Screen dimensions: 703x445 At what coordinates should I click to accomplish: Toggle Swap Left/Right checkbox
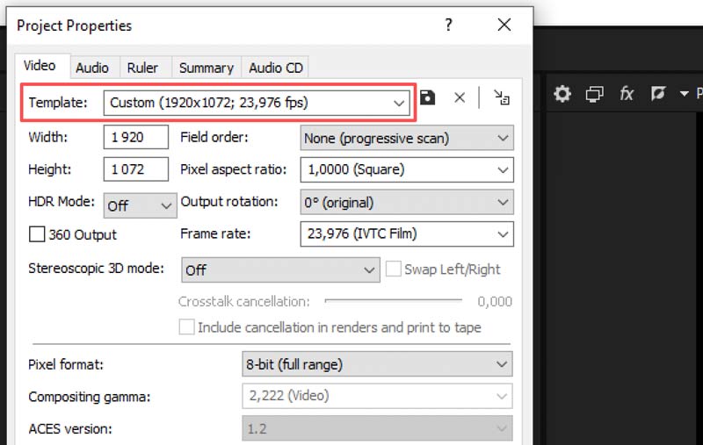point(393,269)
